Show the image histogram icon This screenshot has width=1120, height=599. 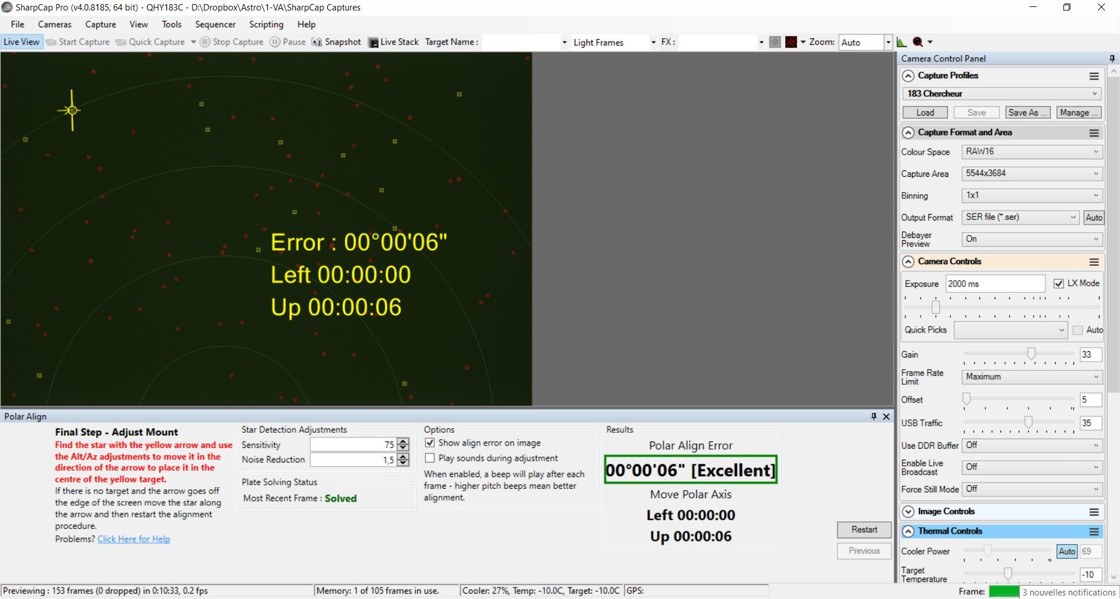[x=901, y=42]
